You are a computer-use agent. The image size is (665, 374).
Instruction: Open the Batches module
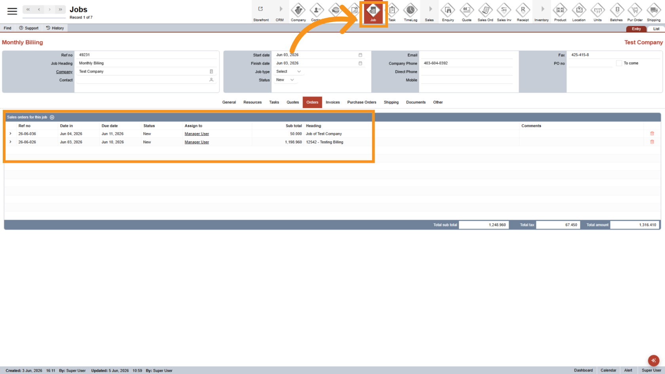616,13
